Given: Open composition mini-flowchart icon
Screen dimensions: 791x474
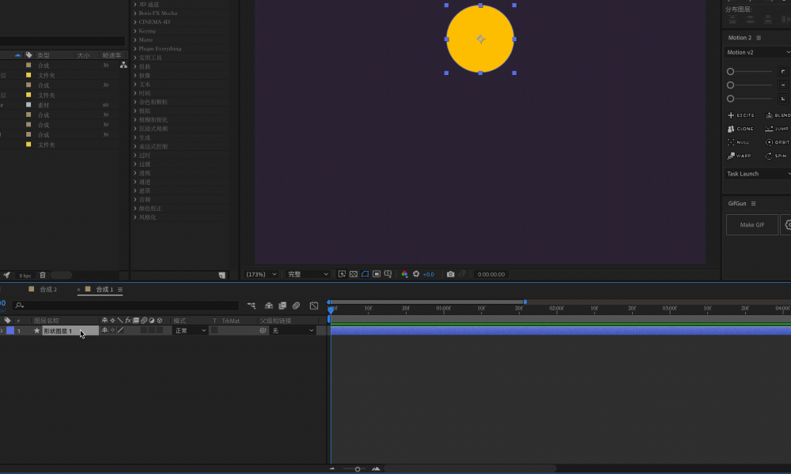Looking at the screenshot, I should click(x=252, y=306).
